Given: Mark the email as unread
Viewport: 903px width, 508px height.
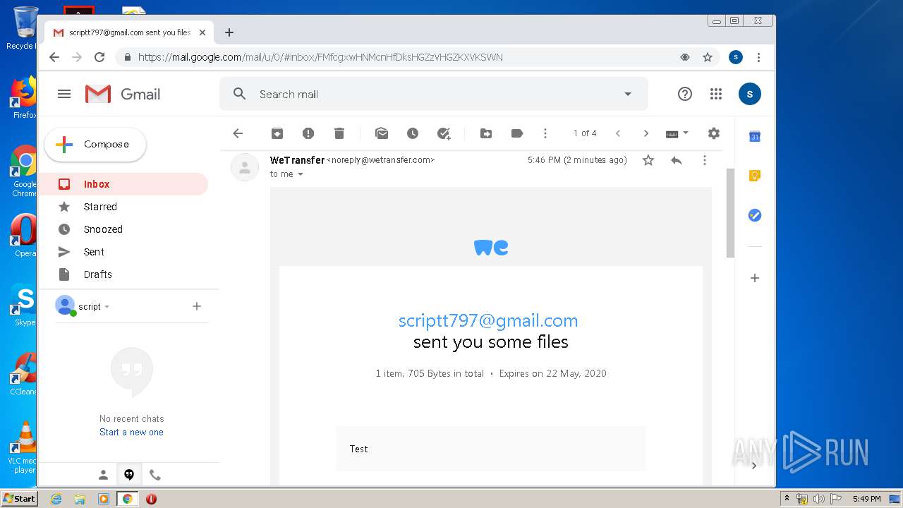Looking at the screenshot, I should [382, 133].
